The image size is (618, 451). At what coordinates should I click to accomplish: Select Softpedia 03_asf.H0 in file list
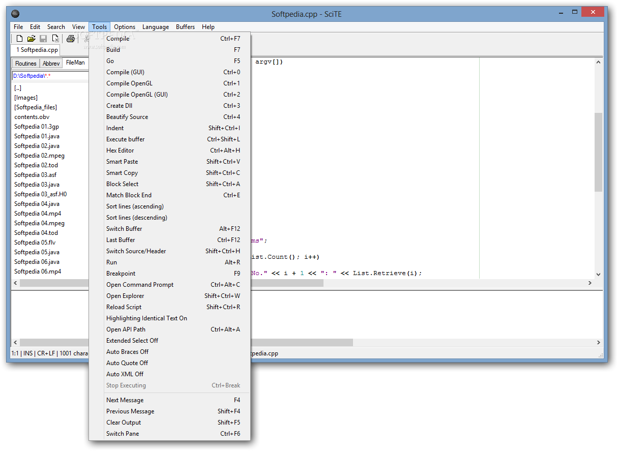pyautogui.click(x=40, y=194)
